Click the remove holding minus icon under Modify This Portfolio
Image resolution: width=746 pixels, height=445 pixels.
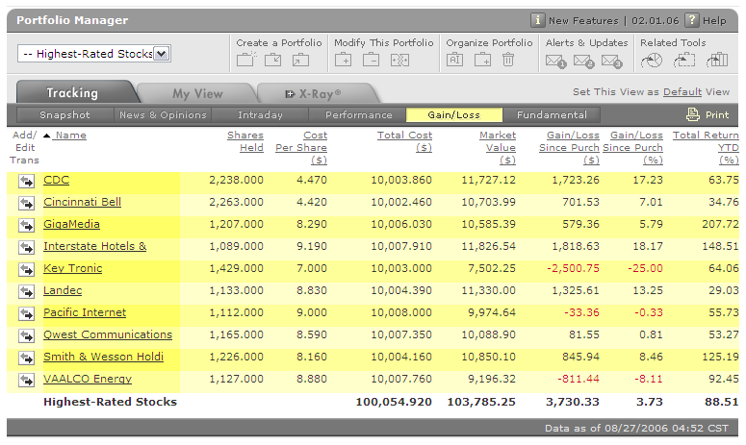[372, 61]
